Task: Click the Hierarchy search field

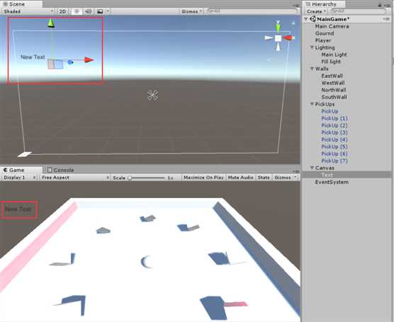Action: point(358,11)
